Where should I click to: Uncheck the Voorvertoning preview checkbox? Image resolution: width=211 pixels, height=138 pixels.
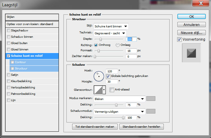[x=179, y=39]
